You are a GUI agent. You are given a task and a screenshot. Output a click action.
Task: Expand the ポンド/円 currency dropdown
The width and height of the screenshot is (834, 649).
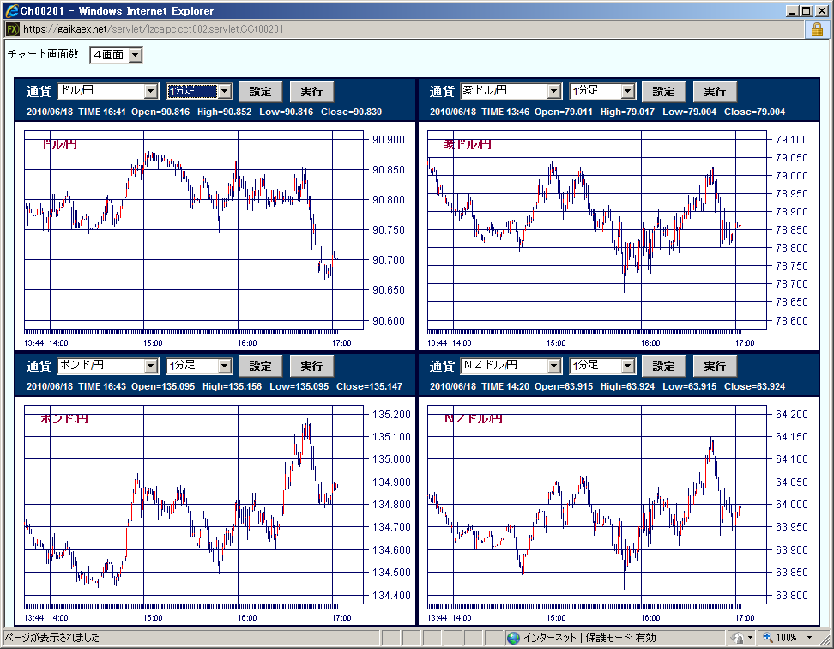(151, 366)
